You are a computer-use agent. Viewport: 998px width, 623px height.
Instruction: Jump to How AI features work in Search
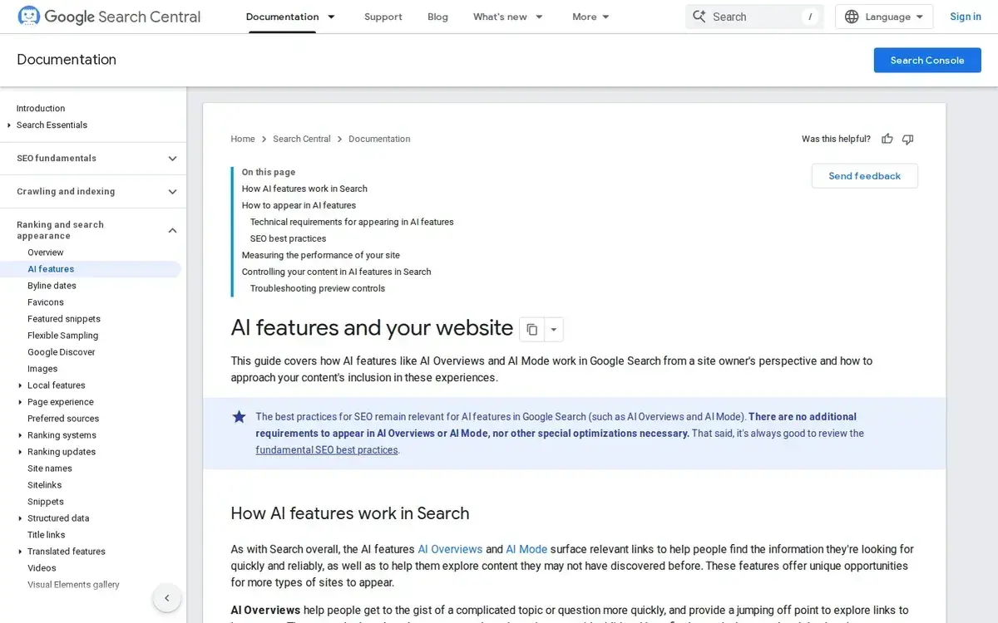click(304, 189)
